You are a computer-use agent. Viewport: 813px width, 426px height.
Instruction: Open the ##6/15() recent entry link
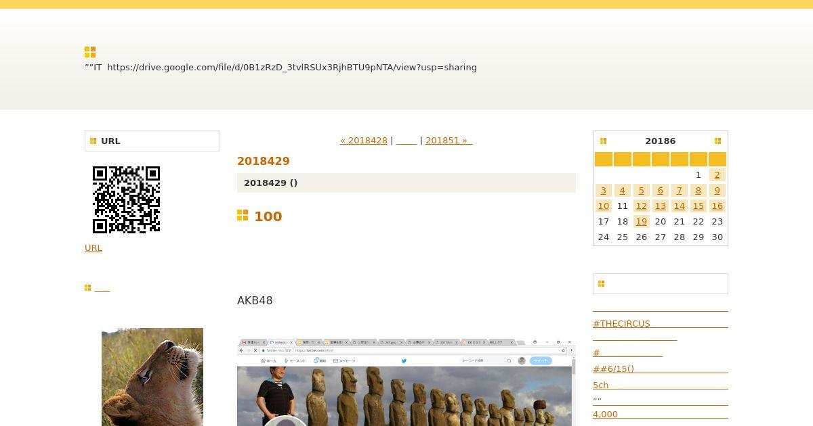click(661, 369)
